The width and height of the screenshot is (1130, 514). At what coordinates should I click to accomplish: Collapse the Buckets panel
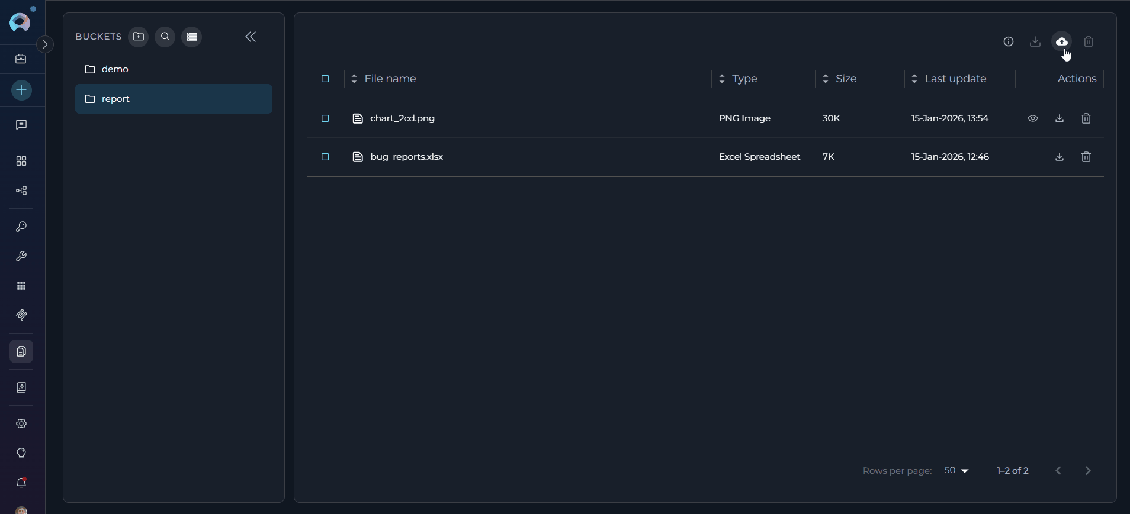pos(251,37)
